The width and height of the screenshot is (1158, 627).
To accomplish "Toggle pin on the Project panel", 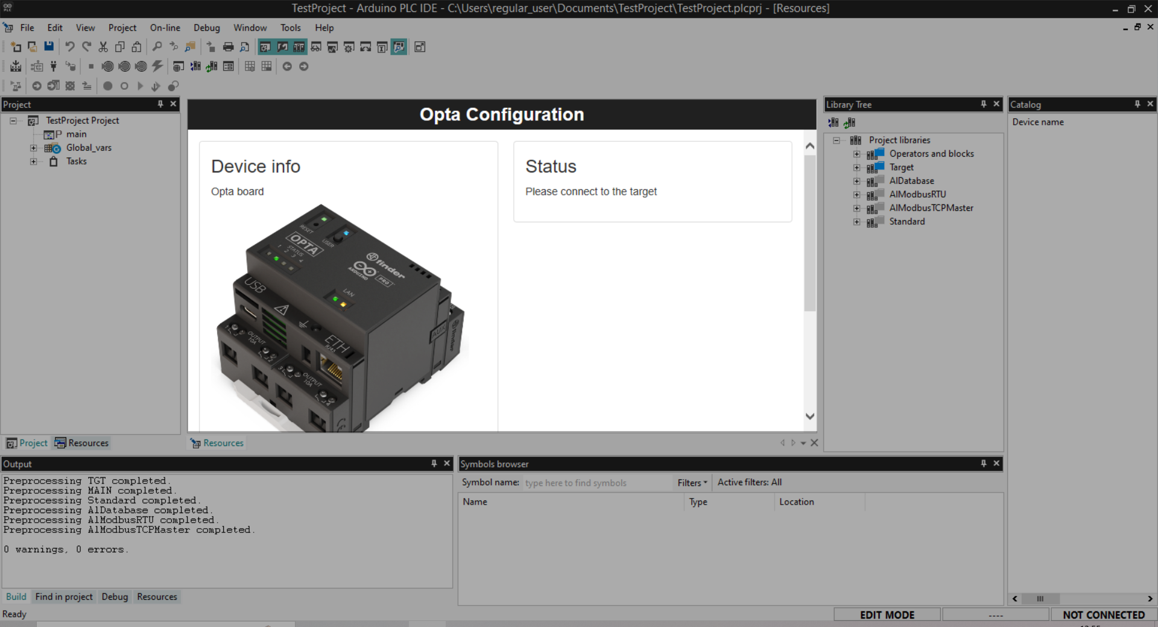I will click(x=160, y=104).
